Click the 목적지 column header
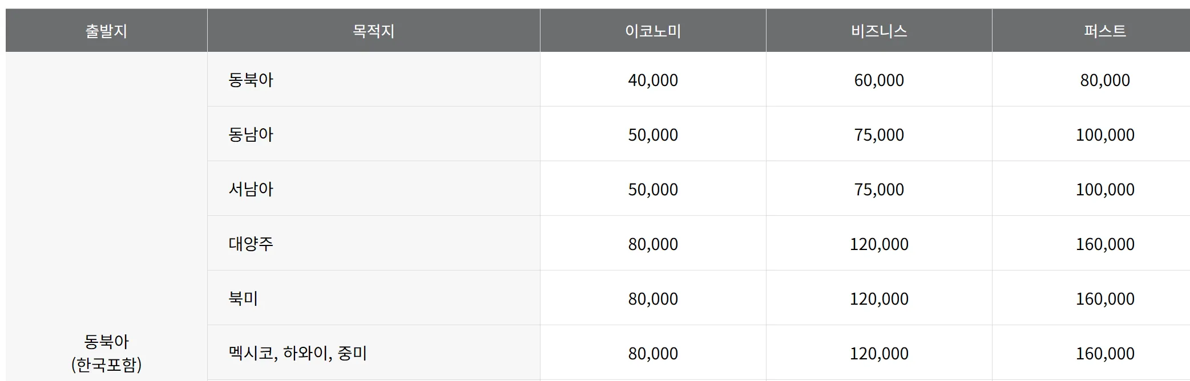Image resolution: width=1190 pixels, height=381 pixels. [x=373, y=31]
